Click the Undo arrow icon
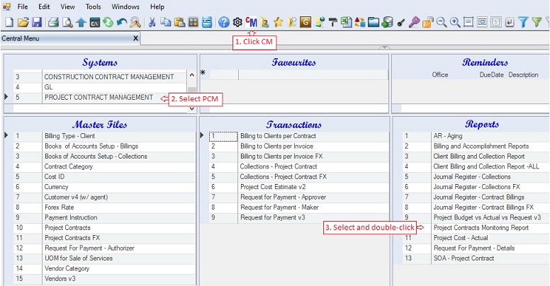This screenshot has width=550, height=286. (x=121, y=23)
